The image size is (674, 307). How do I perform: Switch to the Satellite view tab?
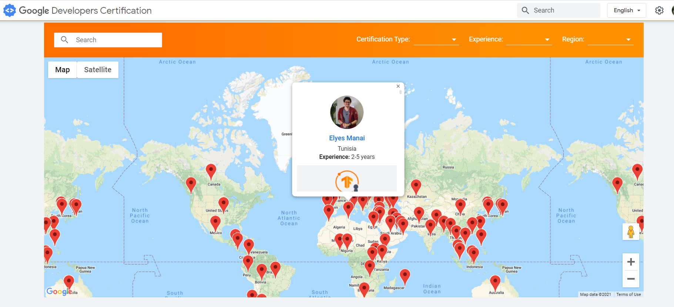tap(98, 70)
